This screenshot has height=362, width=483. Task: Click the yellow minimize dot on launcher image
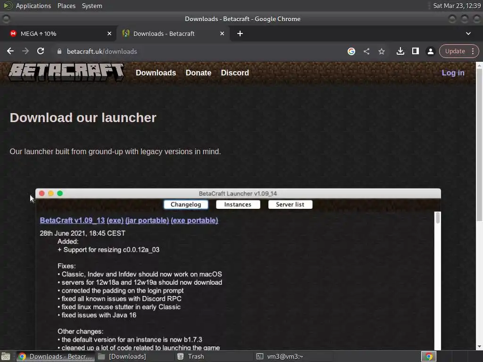tap(51, 193)
